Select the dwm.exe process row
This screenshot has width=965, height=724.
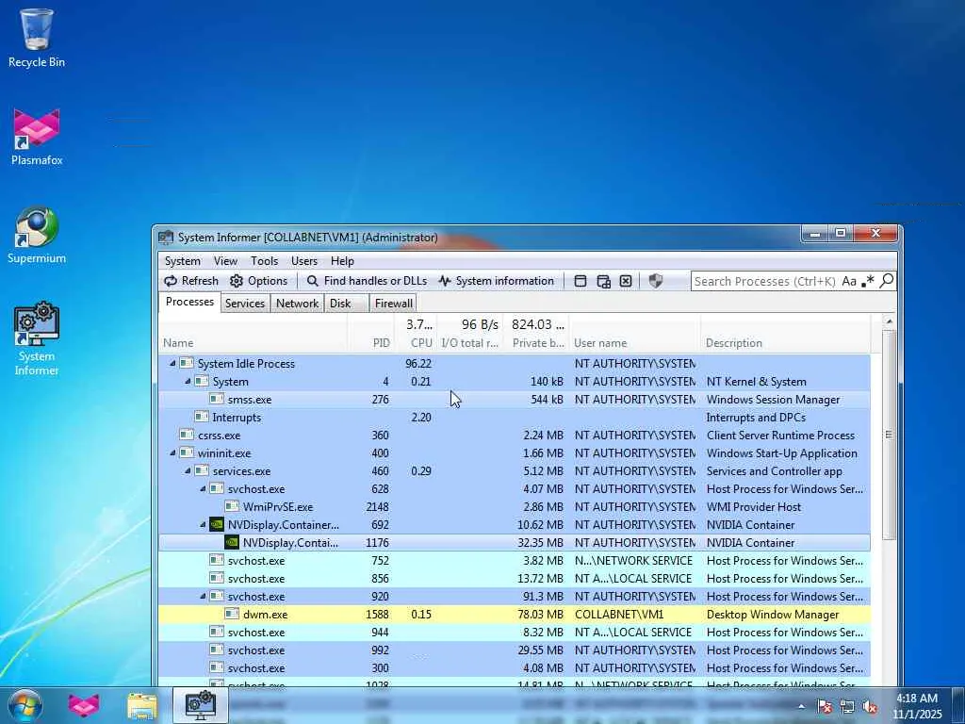pyautogui.click(x=515, y=615)
